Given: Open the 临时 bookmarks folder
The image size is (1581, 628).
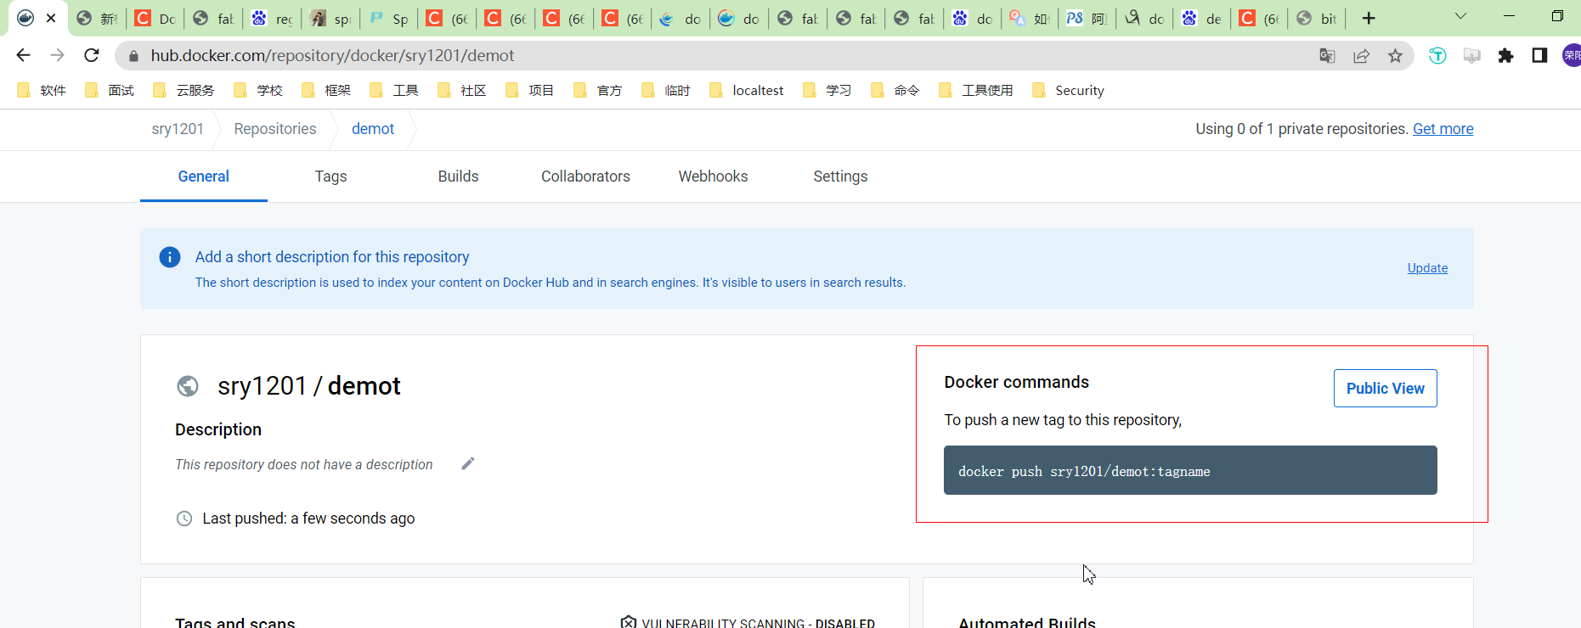Looking at the screenshot, I should pyautogui.click(x=666, y=91).
